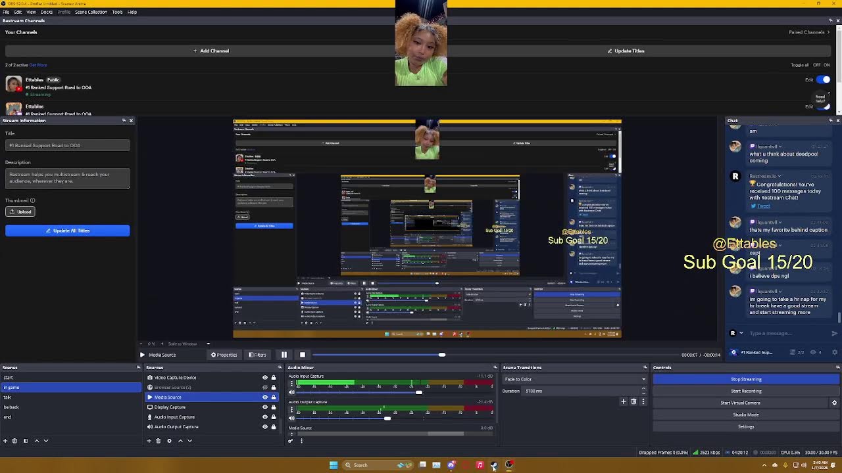Unlock the Video Capture Device source
This screenshot has width=842, height=473.
click(x=274, y=378)
